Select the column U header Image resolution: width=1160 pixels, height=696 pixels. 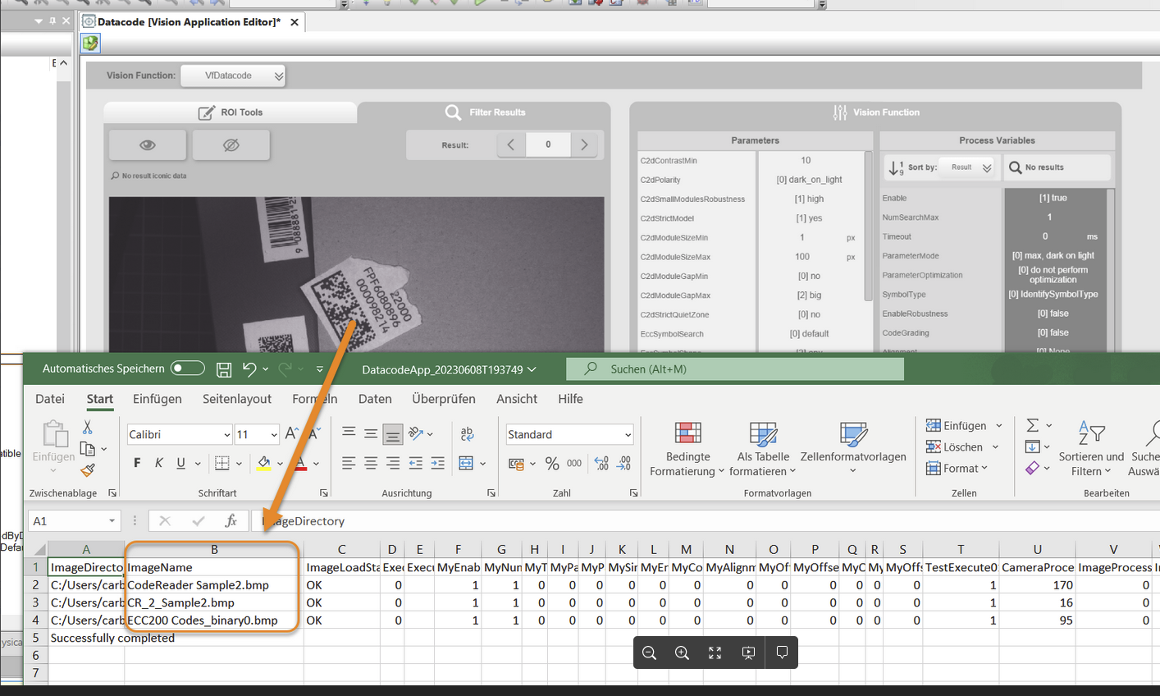point(1037,549)
